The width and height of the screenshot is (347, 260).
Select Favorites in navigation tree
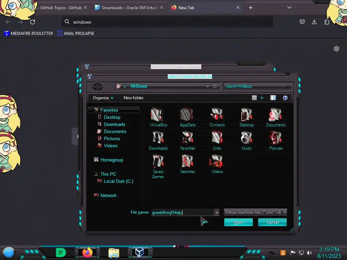pyautogui.click(x=109, y=110)
